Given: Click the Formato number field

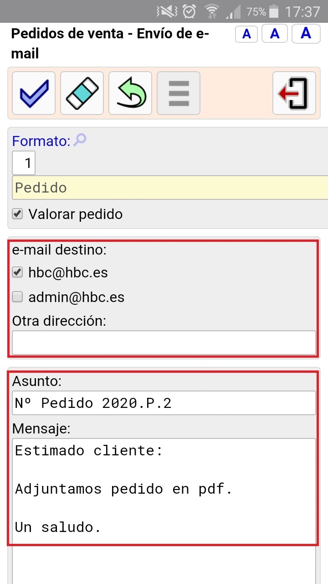Looking at the screenshot, I should (x=24, y=163).
